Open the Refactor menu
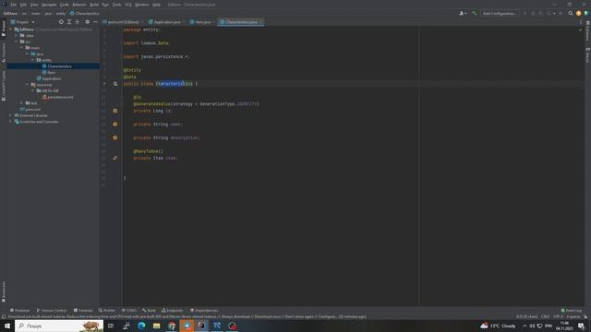Viewport: 591px width, 332px height. (79, 5)
